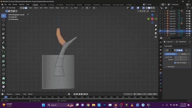Pick the Inset Faces tool
192x108 pixels.
[x=3, y=61]
